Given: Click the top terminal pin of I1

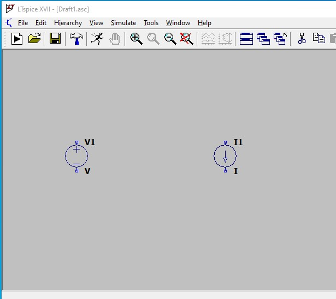Looking at the screenshot, I should coord(225,142).
